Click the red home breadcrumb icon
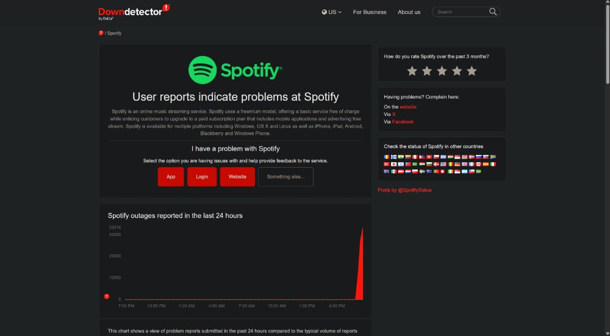Viewport: 610px width, 336px height. point(101,33)
